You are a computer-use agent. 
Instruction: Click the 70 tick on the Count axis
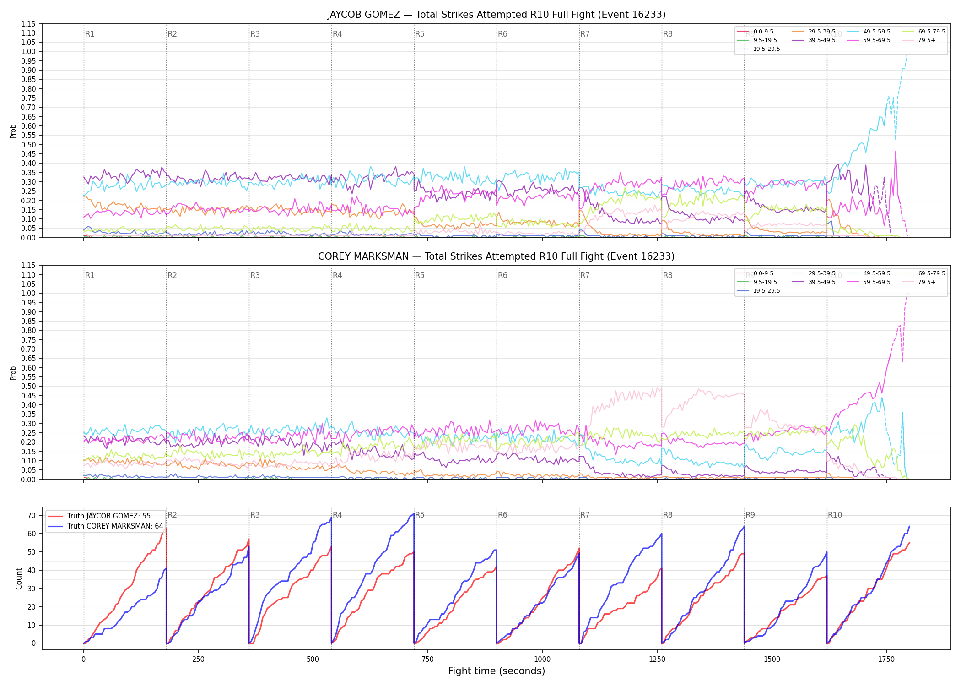click(32, 515)
